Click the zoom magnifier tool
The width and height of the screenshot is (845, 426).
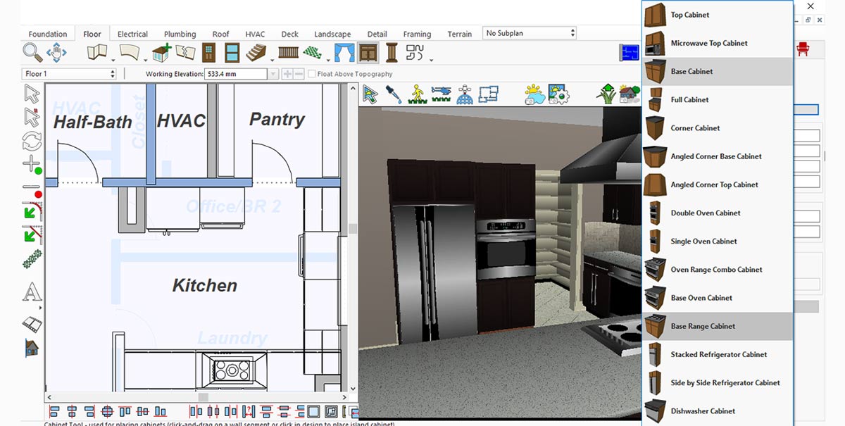[x=32, y=52]
